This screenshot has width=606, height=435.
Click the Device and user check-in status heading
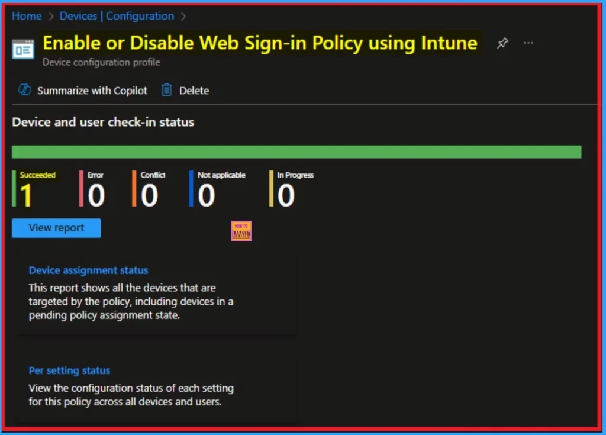[x=103, y=122]
